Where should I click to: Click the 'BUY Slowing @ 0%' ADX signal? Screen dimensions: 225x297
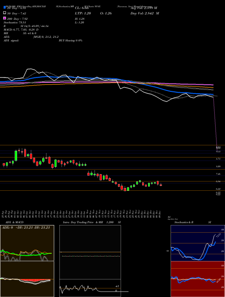pos(71,40)
